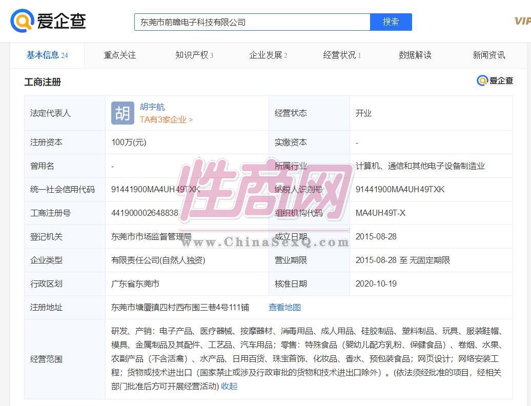Image resolution: width=531 pixels, height=406 pixels.
Task: Click the 爱企查 logo in header
Action: point(48,21)
